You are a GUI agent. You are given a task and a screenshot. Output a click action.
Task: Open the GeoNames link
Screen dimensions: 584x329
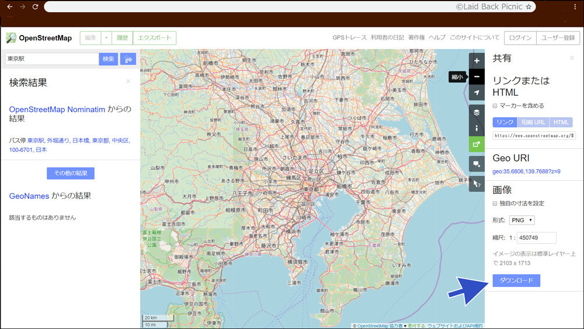coord(29,196)
